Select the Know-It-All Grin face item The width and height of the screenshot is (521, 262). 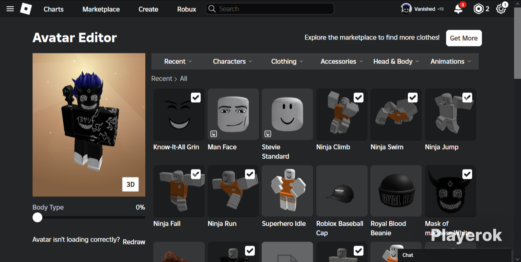[x=179, y=114]
